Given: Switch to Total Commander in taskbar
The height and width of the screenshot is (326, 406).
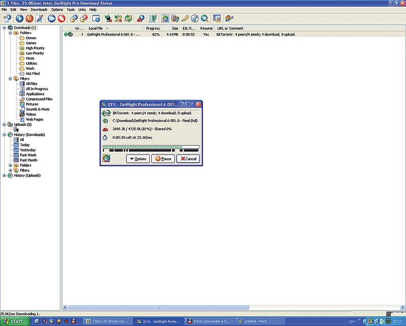Looking at the screenshot, I should pyautogui.click(x=210, y=321).
